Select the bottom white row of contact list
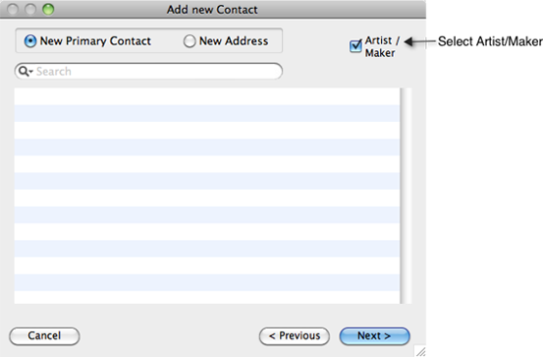The height and width of the screenshot is (357, 543). click(x=207, y=297)
